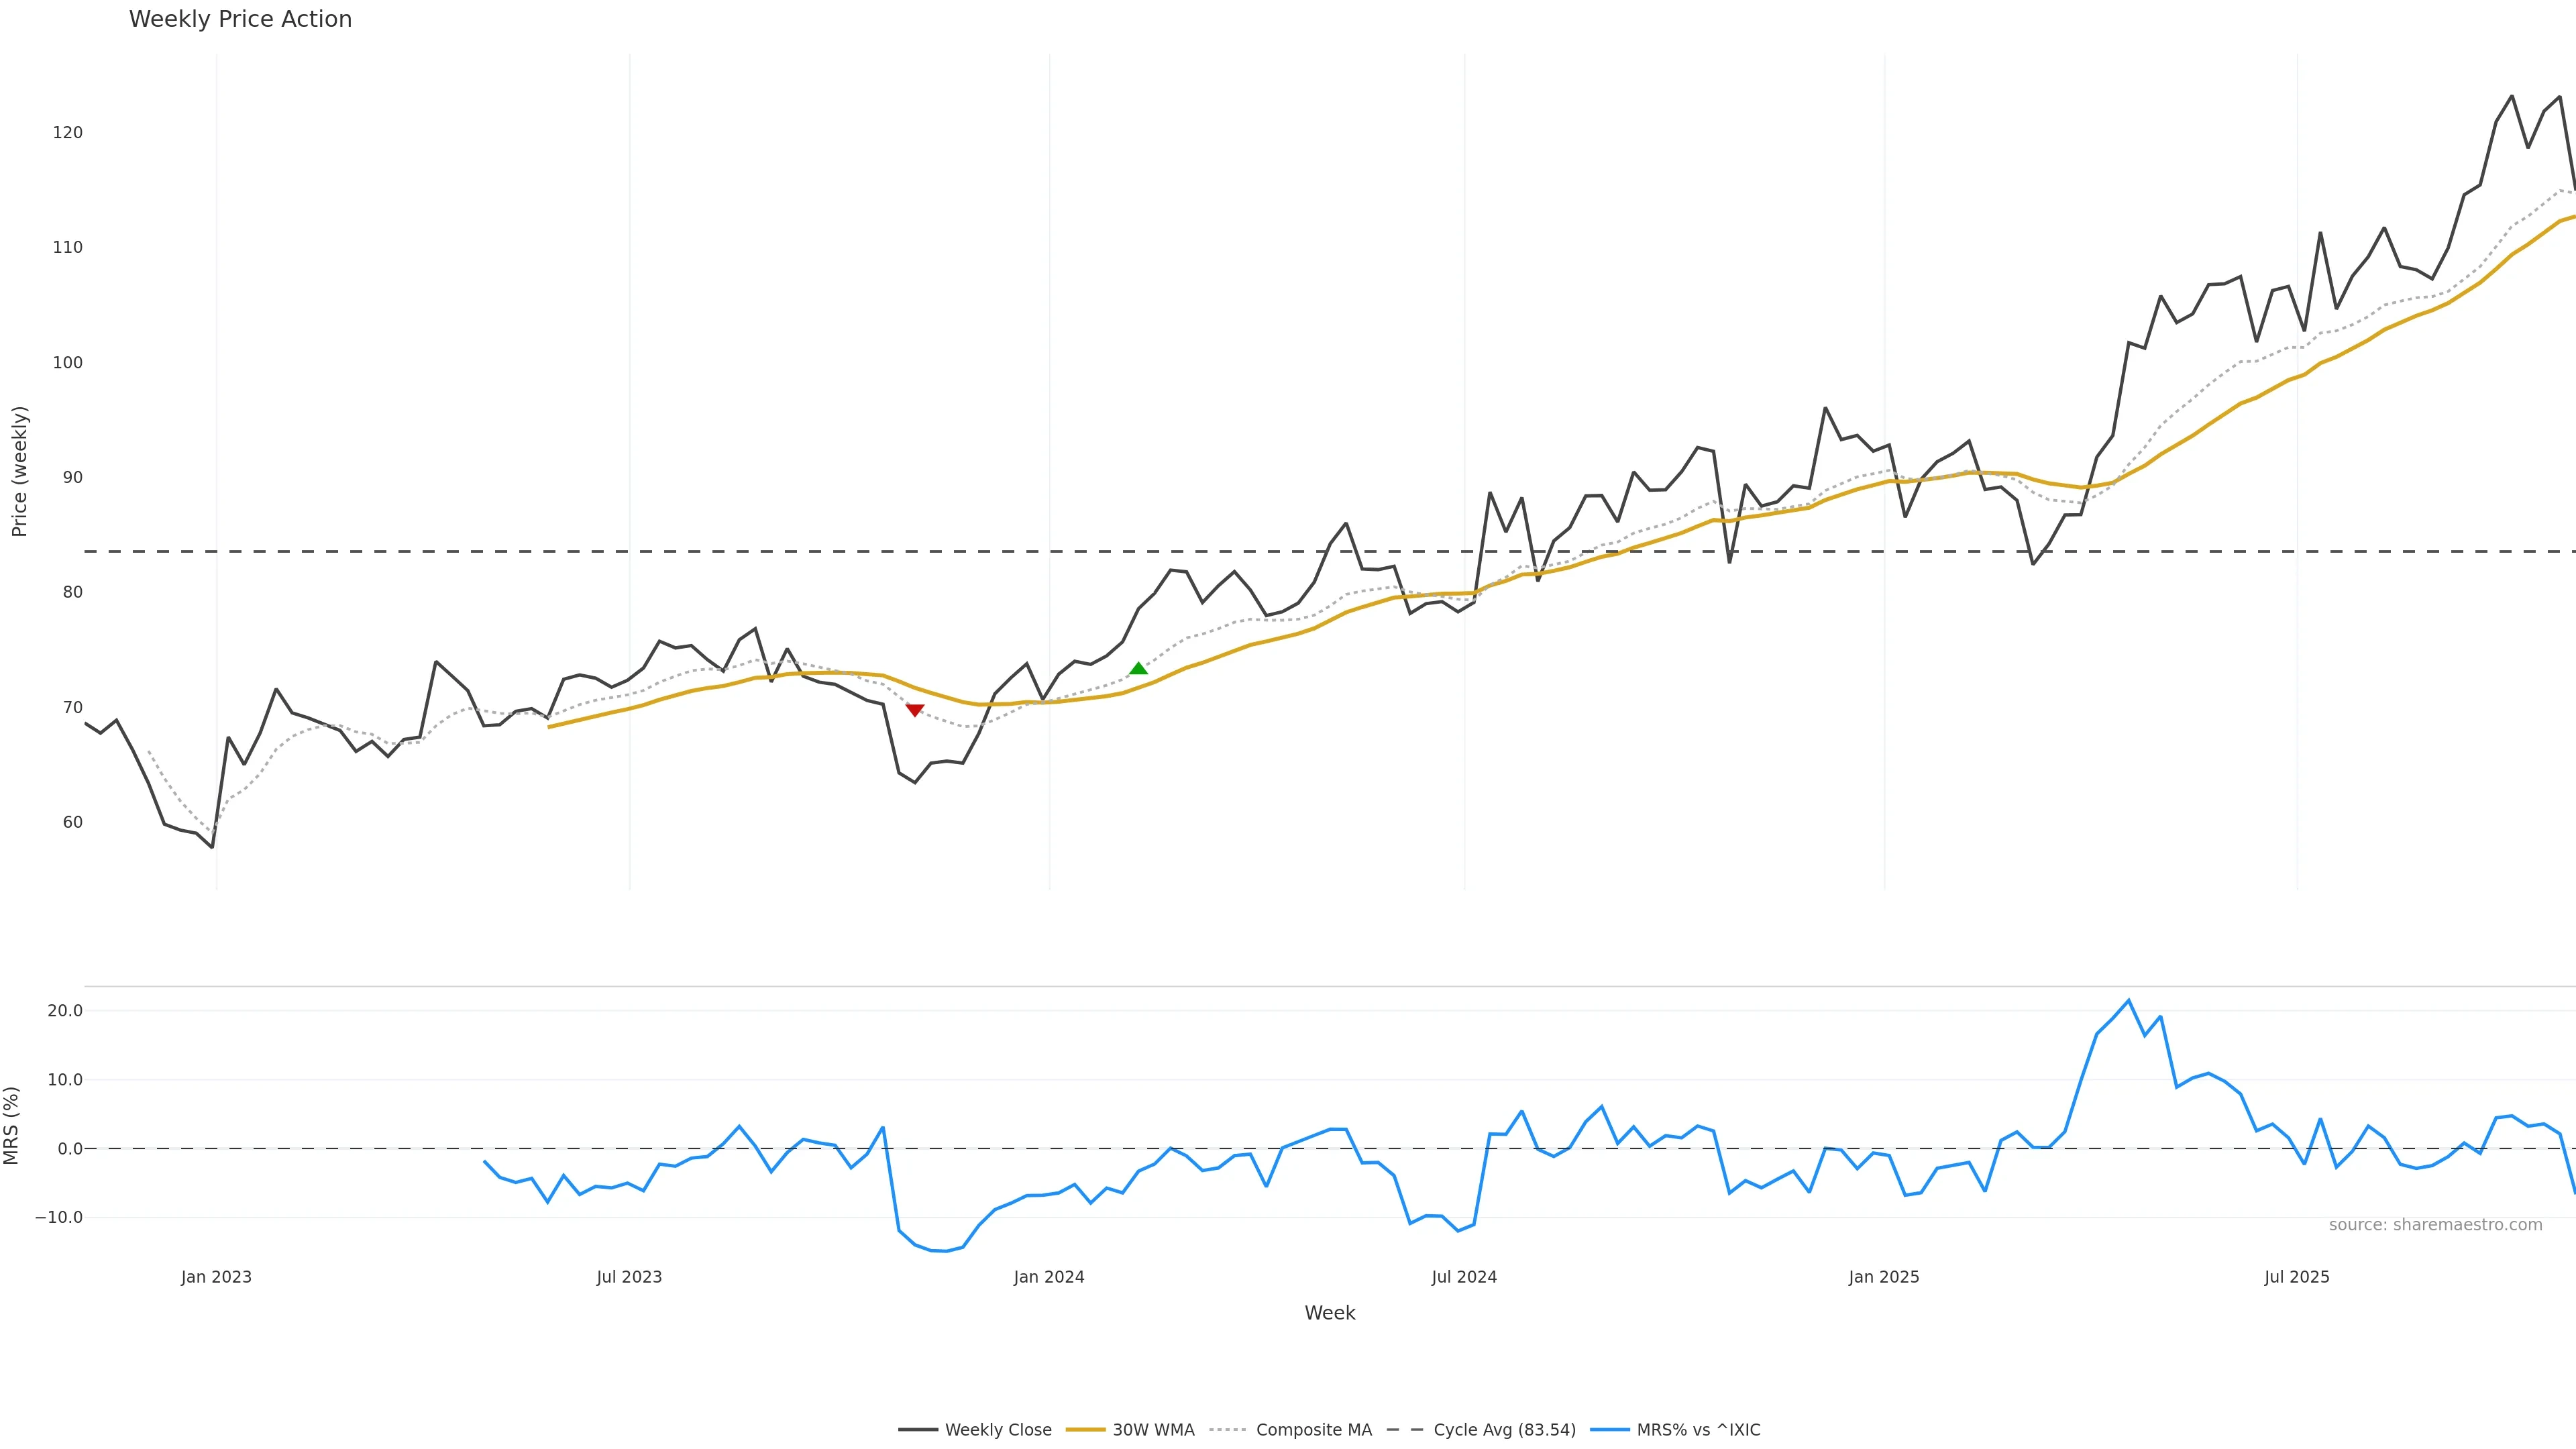The height and width of the screenshot is (1449, 2576).
Task: Click the red down-triangle sell marker
Action: 914,710
